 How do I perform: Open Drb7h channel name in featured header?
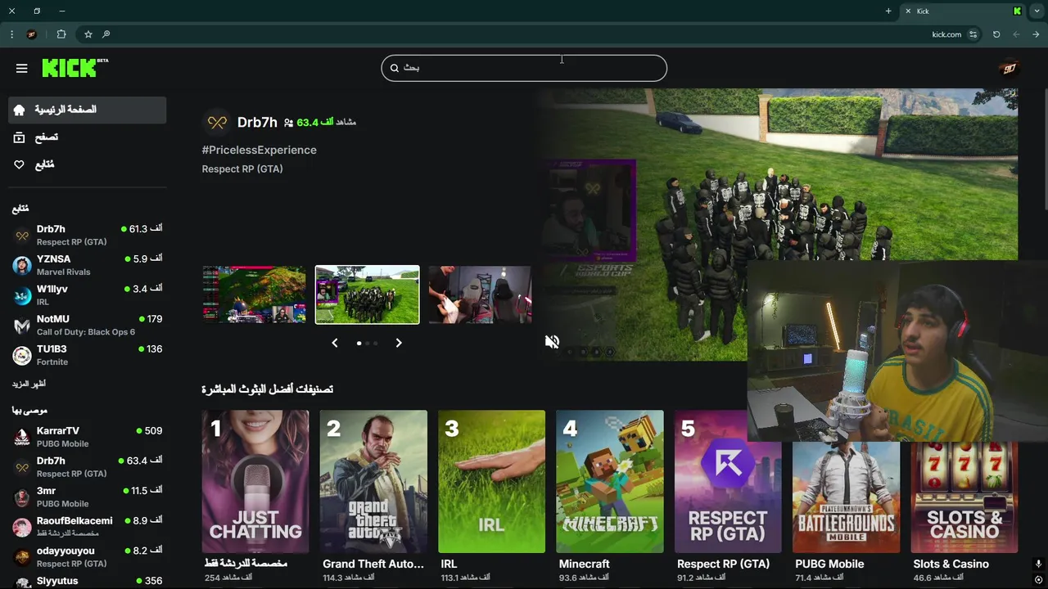coord(257,122)
